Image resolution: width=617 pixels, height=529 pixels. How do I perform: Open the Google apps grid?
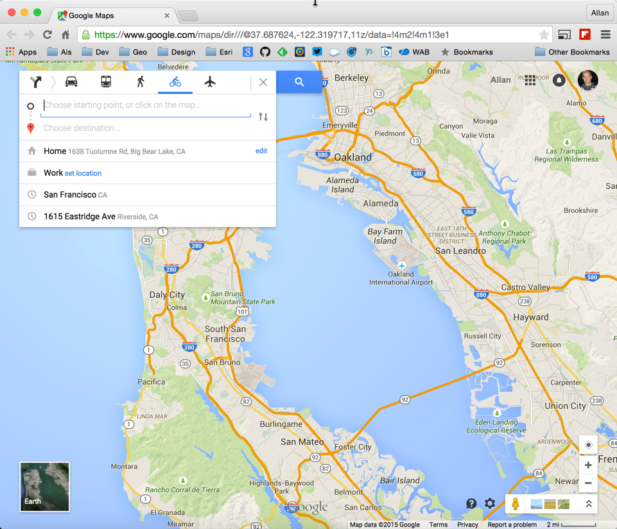pos(530,80)
